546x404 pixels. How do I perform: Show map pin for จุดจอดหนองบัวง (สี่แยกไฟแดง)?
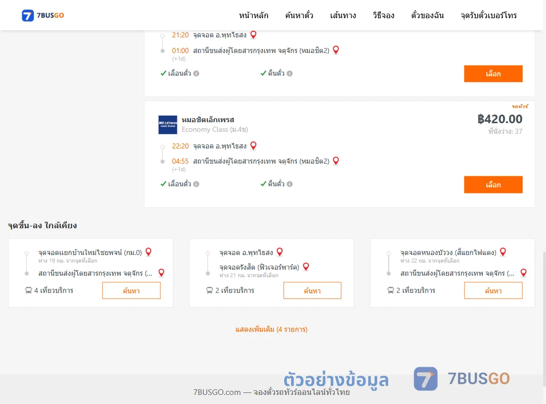pos(503,251)
